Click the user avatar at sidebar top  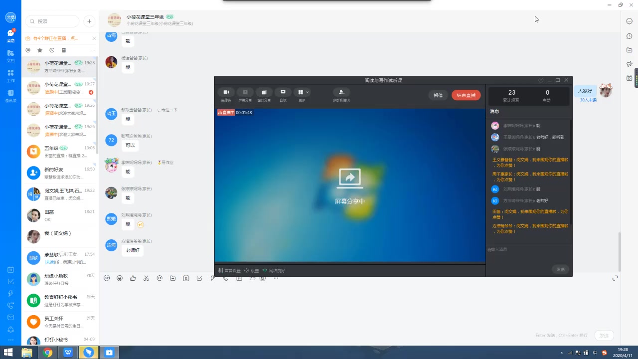[10, 17]
